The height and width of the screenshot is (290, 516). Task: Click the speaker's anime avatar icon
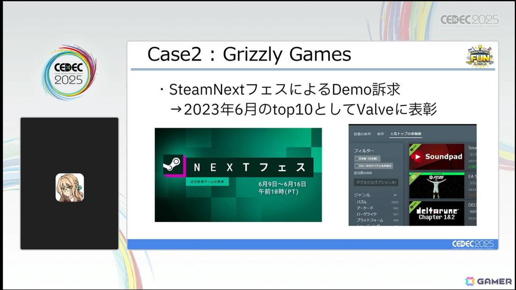click(70, 187)
